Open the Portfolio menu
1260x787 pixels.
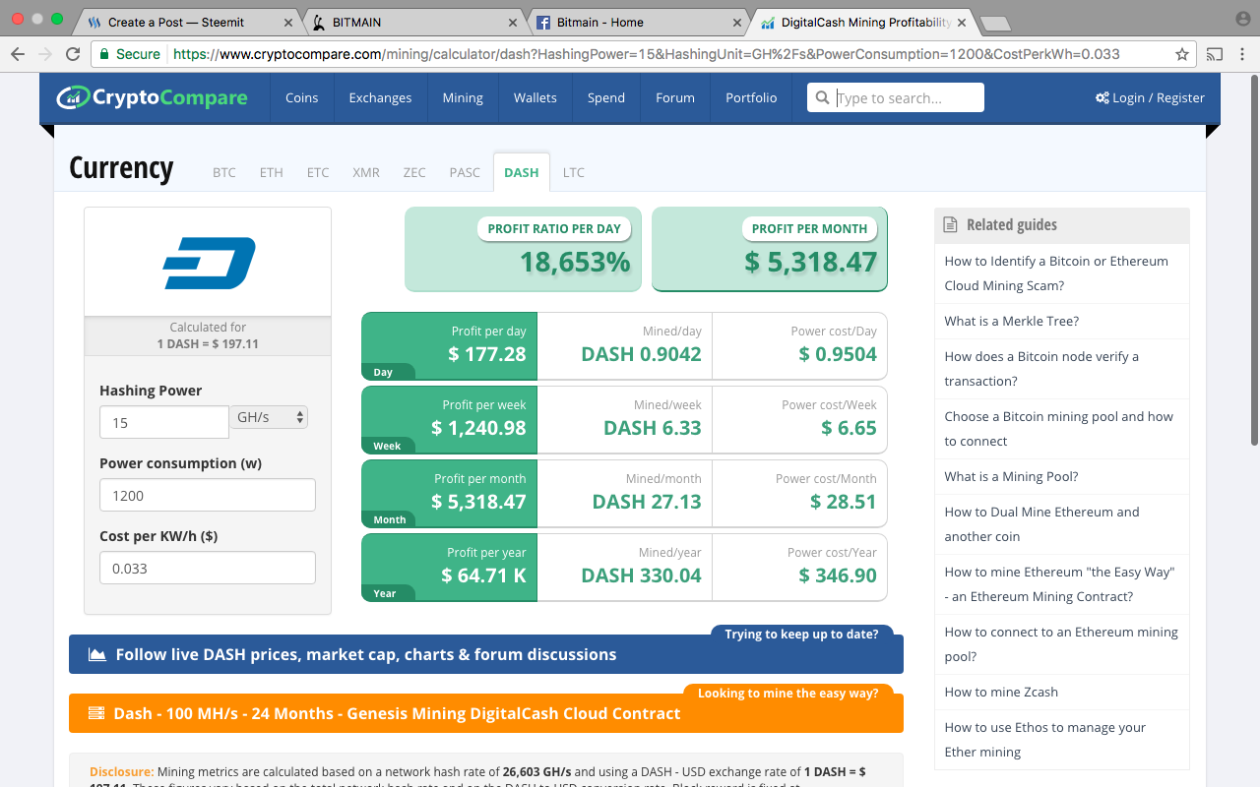click(751, 97)
